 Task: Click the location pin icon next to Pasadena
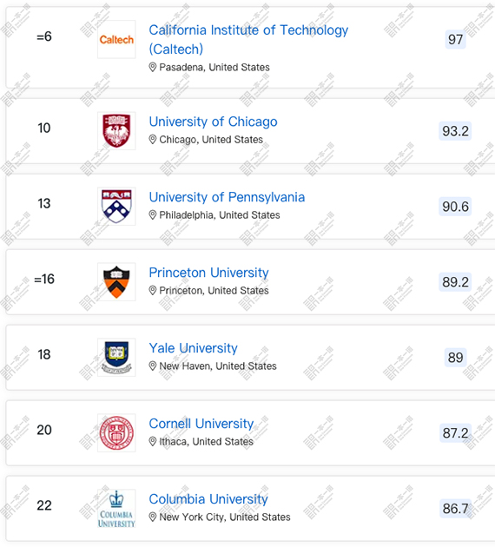point(153,67)
